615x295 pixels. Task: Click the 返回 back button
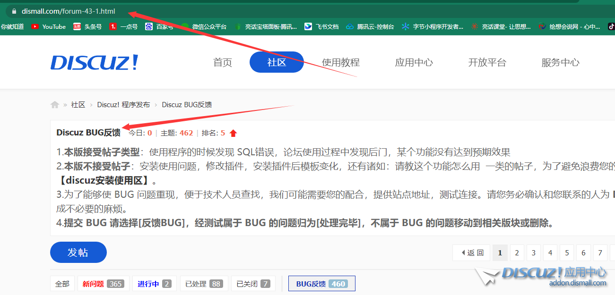coord(472,253)
